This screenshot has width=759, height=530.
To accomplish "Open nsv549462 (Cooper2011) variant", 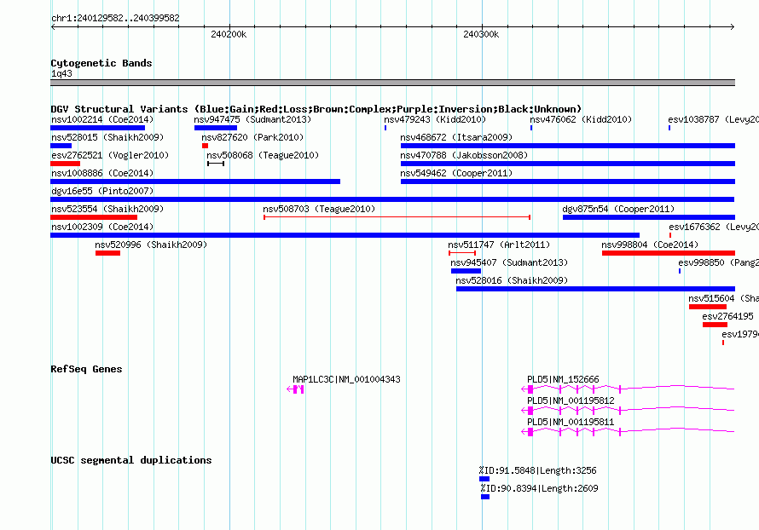I will tap(456, 173).
